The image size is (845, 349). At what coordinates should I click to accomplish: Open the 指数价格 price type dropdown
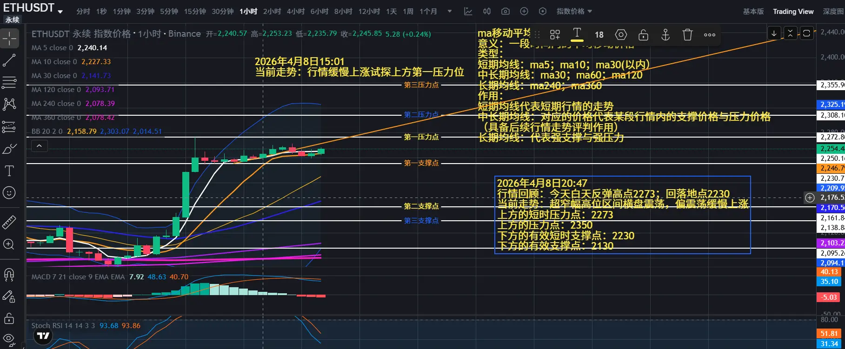(574, 11)
